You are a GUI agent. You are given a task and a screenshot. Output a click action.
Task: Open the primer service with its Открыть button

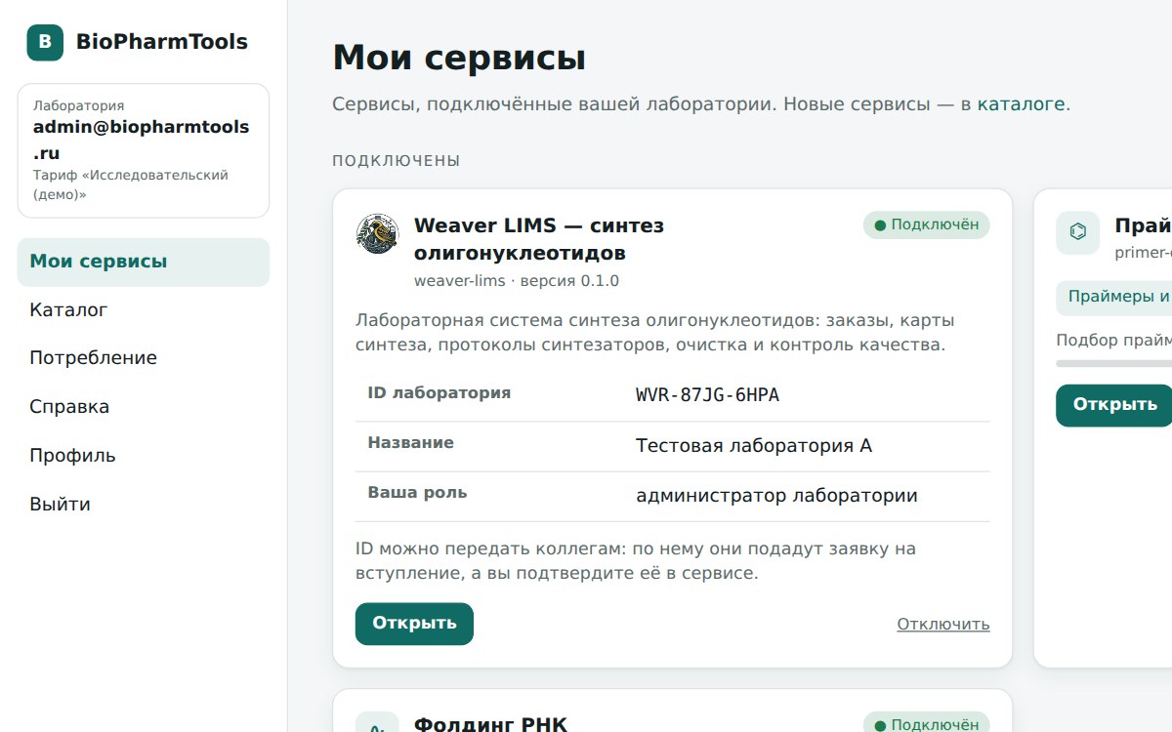[1114, 405]
